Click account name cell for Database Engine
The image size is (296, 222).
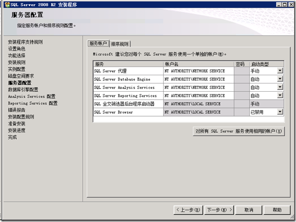(x=199, y=79)
